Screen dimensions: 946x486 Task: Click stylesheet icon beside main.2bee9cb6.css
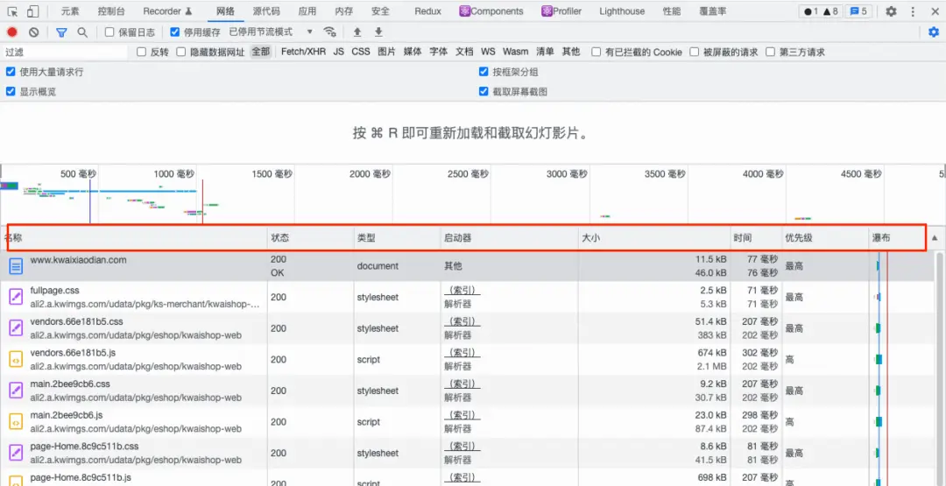coord(17,391)
